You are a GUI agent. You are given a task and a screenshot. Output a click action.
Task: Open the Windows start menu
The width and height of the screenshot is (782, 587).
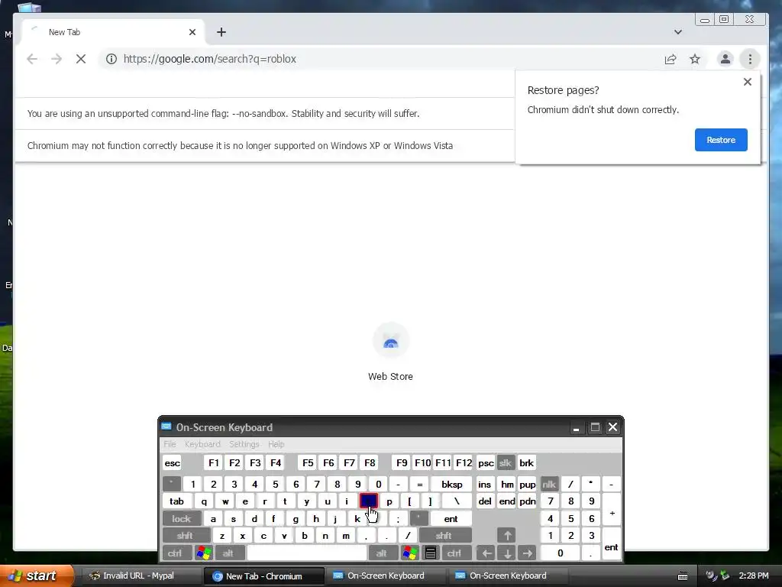(35, 576)
